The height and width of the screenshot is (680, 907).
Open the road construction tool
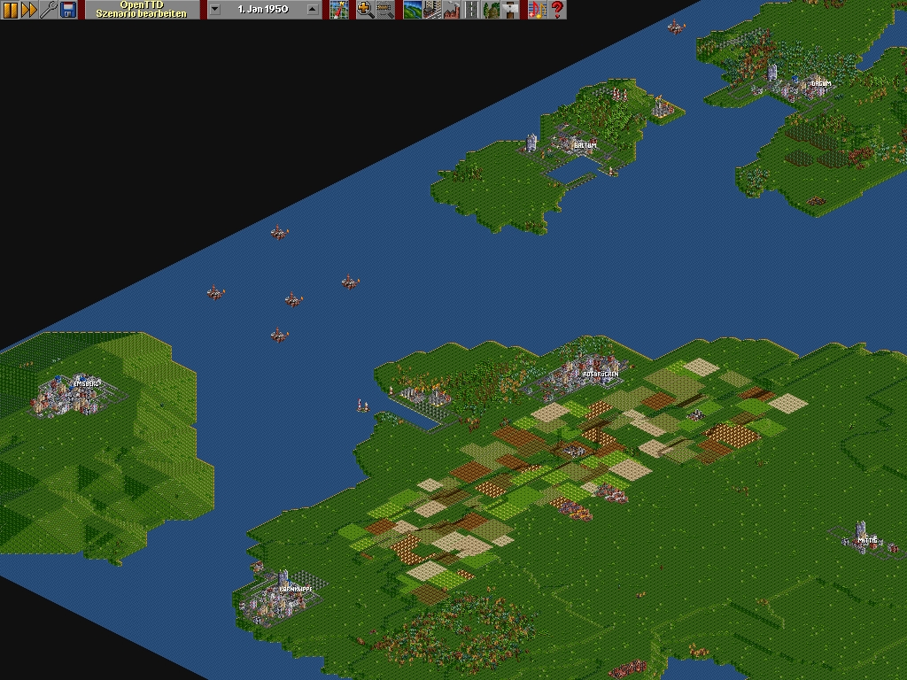pyautogui.click(x=471, y=10)
